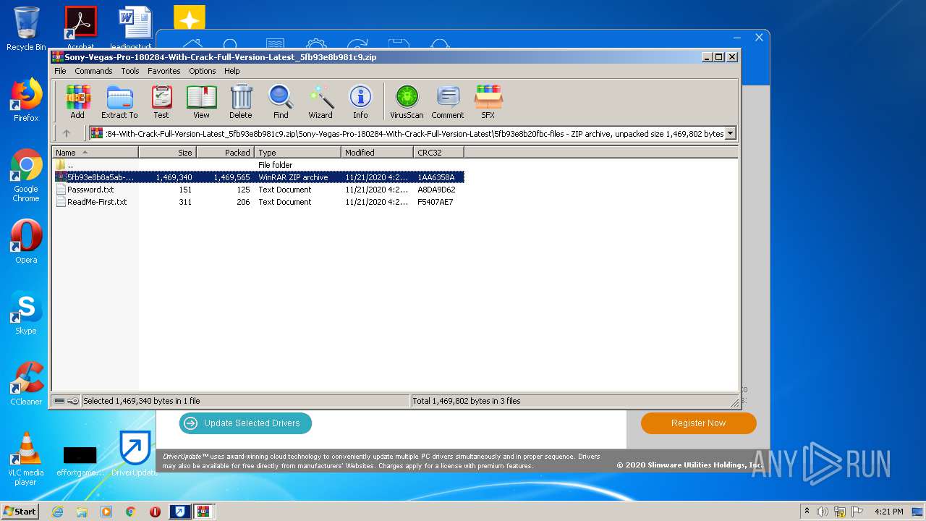The image size is (926, 521).
Task: Open the Chrome taskbar icon
Action: tap(131, 512)
